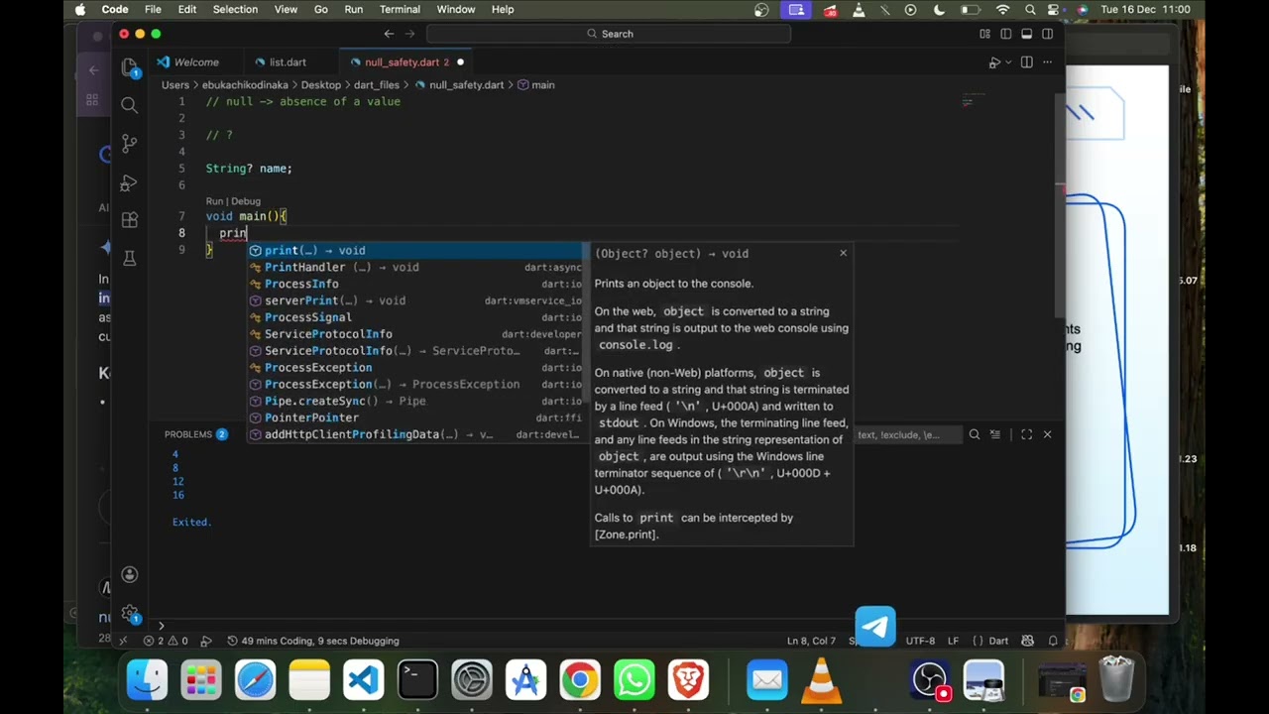Click the Split Editor Right icon
This screenshot has height=714, width=1269.
click(x=1026, y=62)
